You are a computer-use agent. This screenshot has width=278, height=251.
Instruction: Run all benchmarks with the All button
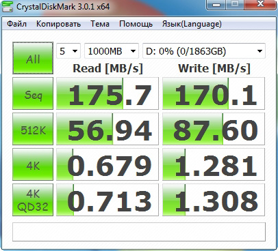coord(33,58)
